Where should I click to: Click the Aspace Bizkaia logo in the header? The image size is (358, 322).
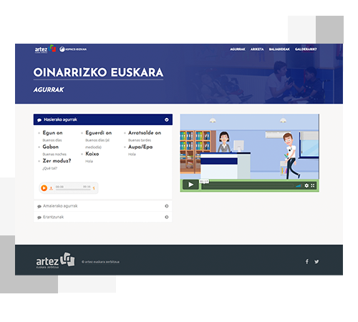tap(73, 49)
